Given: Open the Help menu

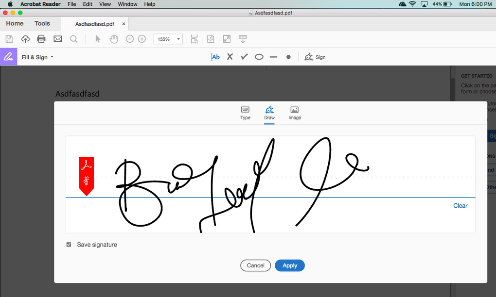Looking at the screenshot, I should [x=150, y=4].
